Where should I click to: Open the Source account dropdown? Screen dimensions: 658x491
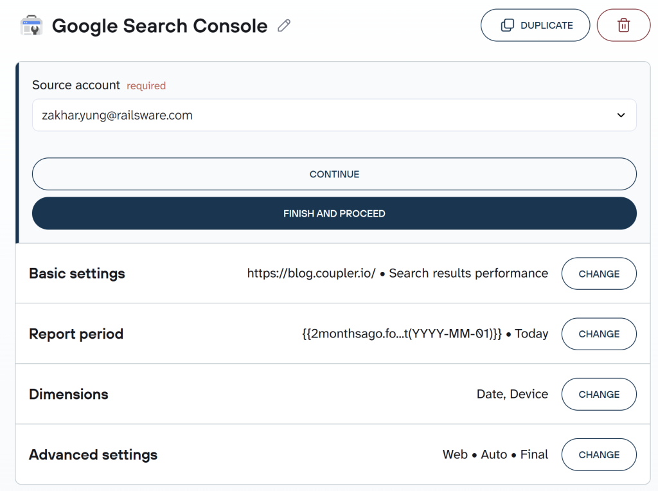[x=334, y=115]
